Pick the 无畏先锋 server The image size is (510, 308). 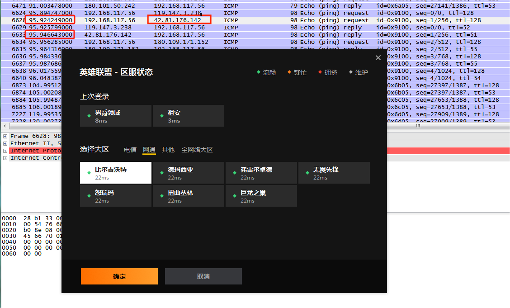pyautogui.click(x=334, y=173)
